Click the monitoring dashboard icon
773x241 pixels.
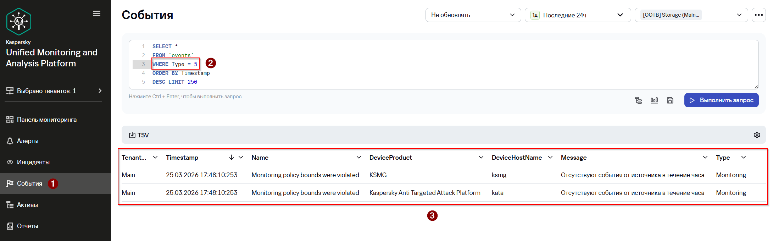(x=10, y=120)
